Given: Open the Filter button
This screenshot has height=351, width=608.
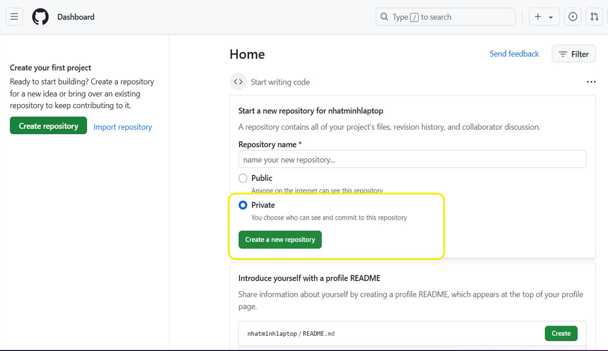Looking at the screenshot, I should click(574, 54).
